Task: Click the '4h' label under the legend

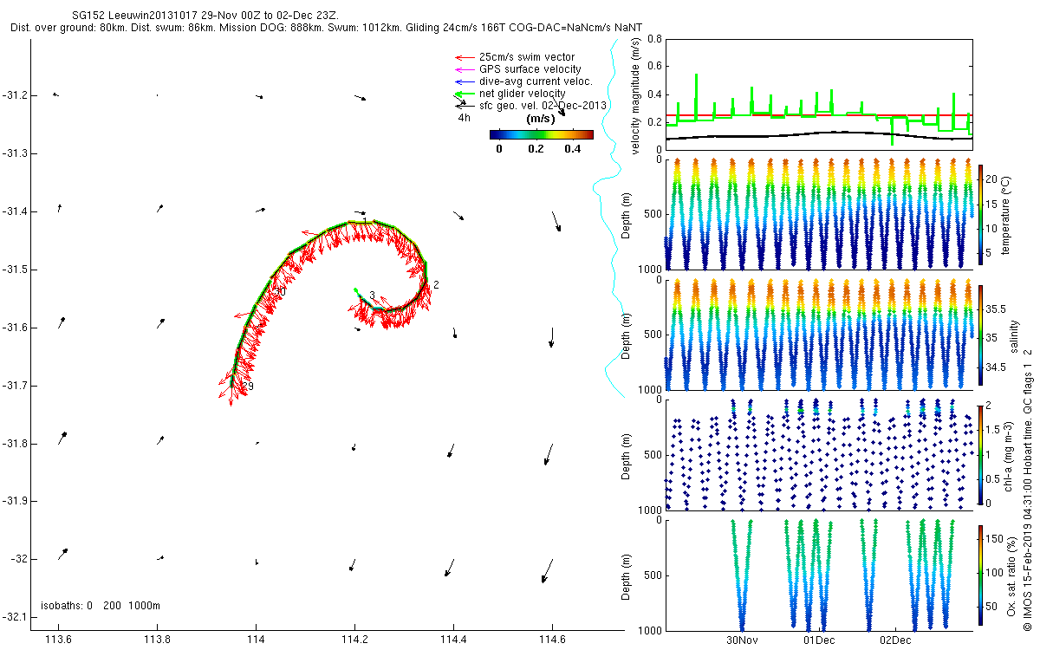Action: [464, 117]
